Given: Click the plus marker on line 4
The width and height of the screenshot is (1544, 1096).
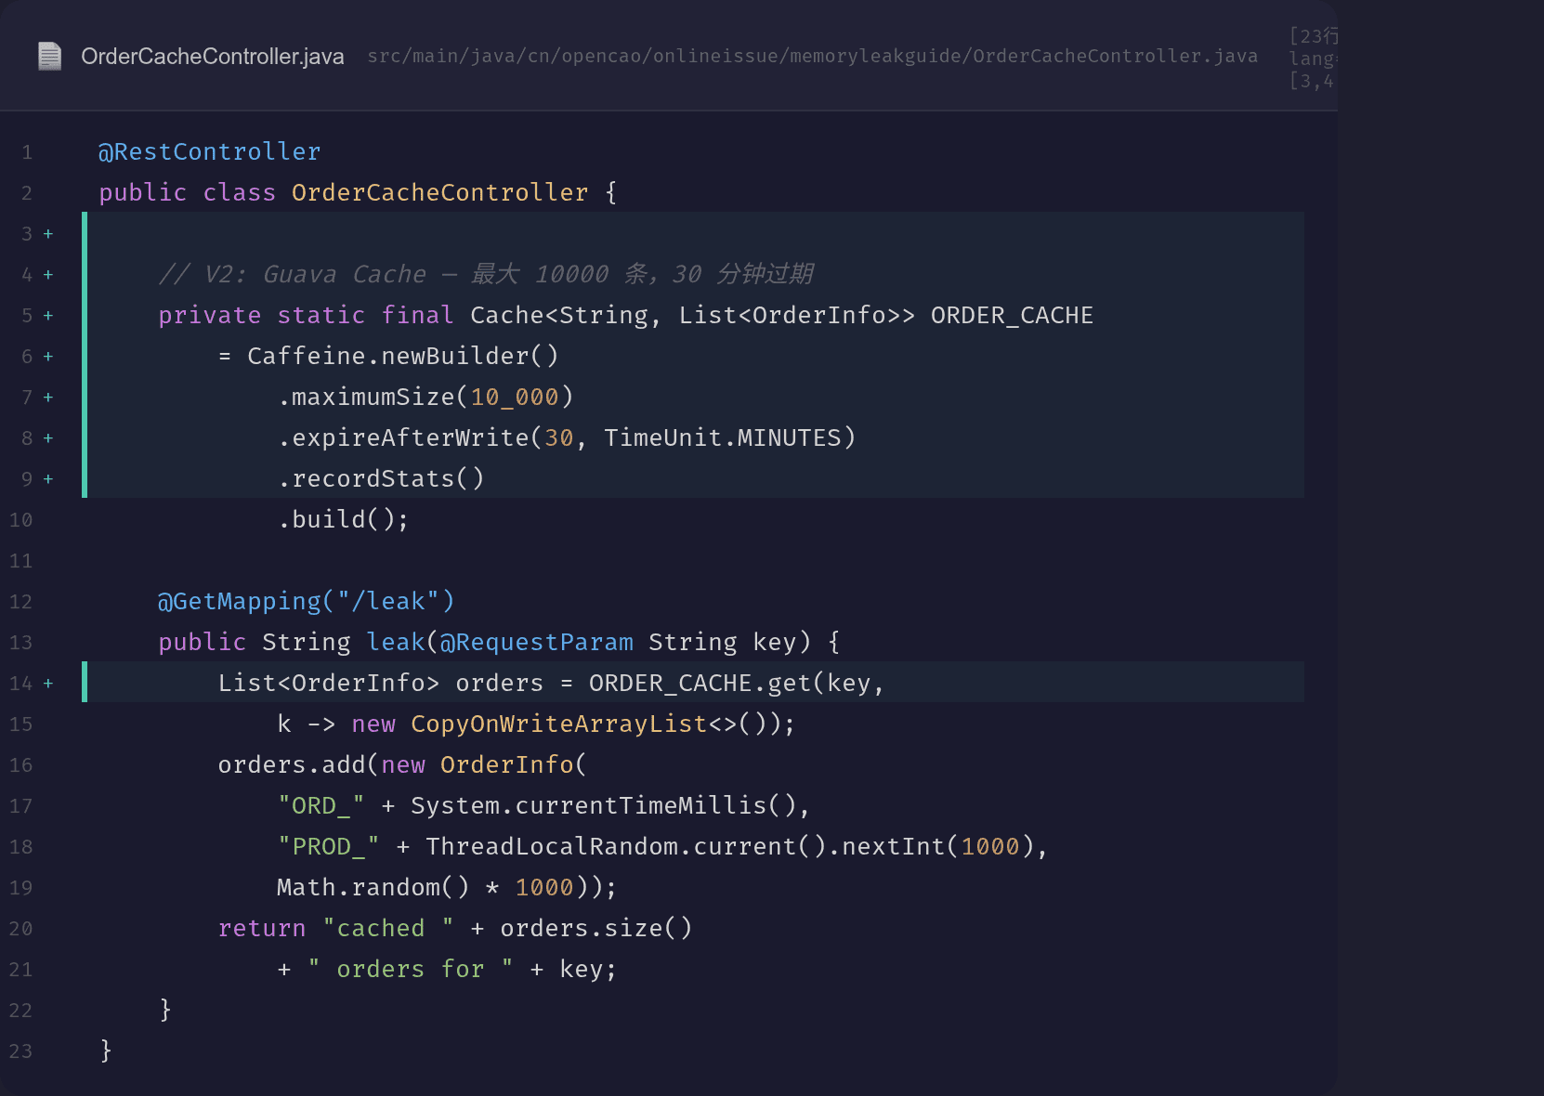Looking at the screenshot, I should point(48,275).
